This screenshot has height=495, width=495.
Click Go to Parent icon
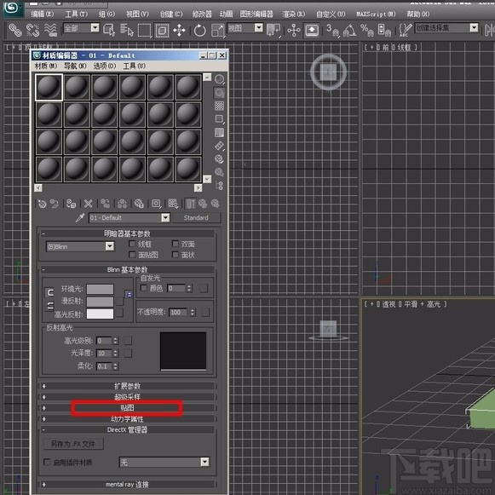click(x=203, y=204)
